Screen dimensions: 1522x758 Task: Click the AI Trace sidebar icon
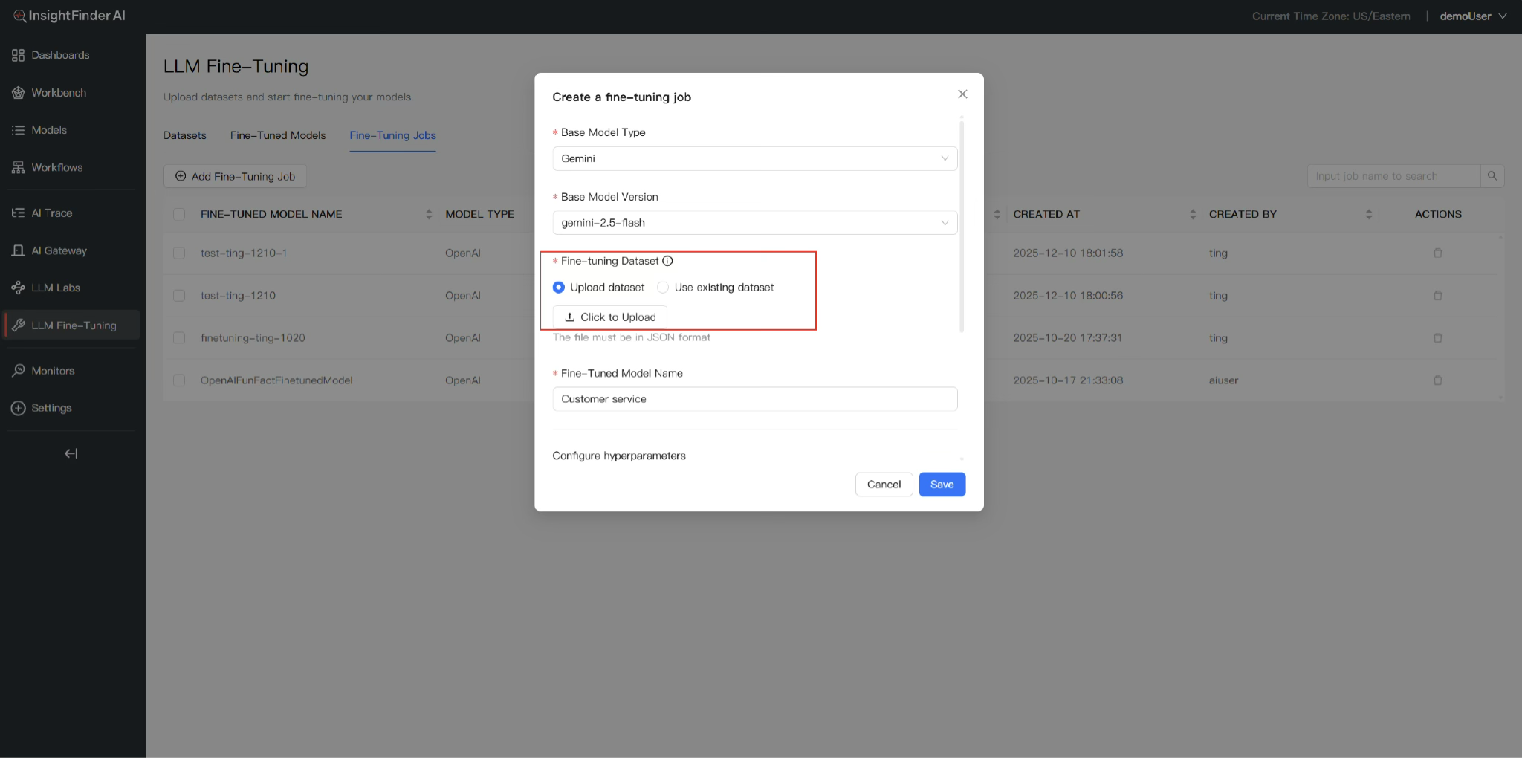tap(18, 213)
